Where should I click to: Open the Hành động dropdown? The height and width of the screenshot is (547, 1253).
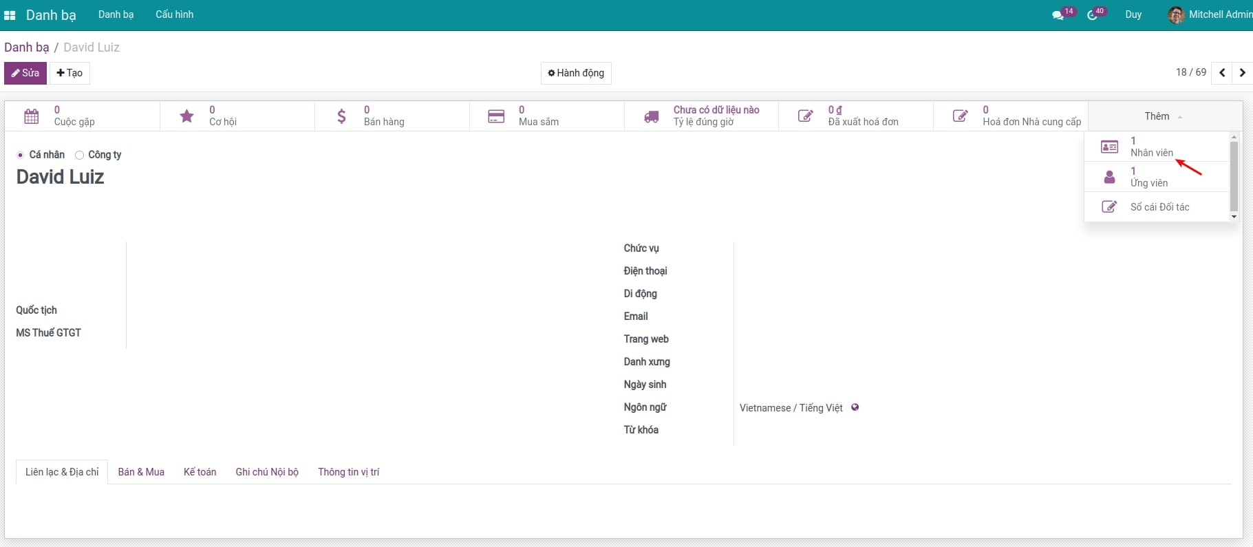576,73
